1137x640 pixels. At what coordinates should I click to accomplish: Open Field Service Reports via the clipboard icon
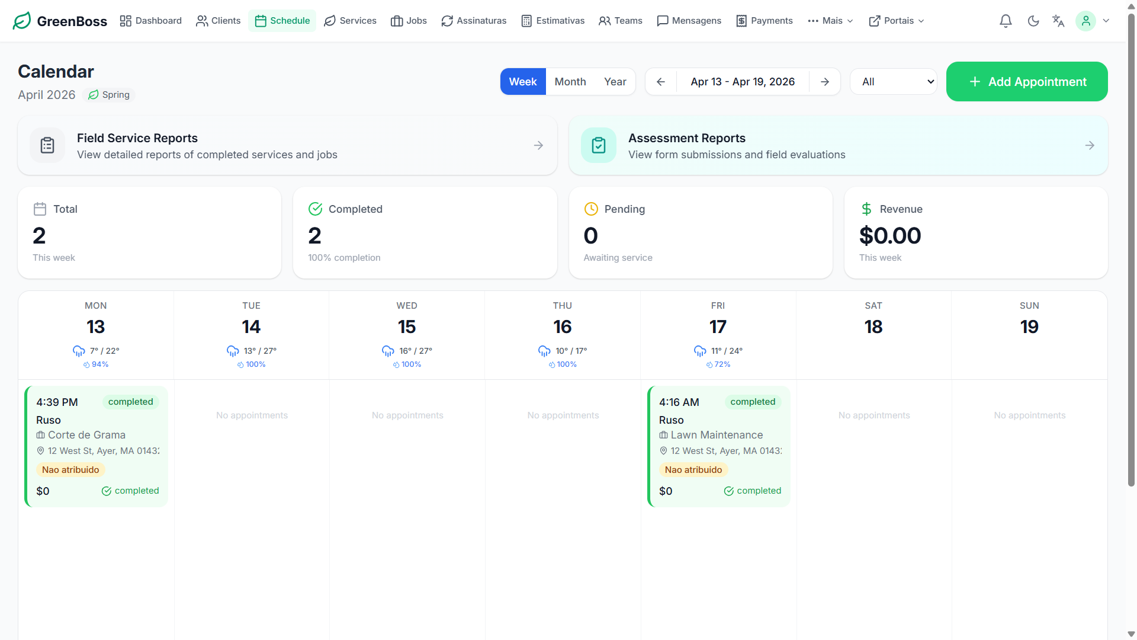[47, 145]
